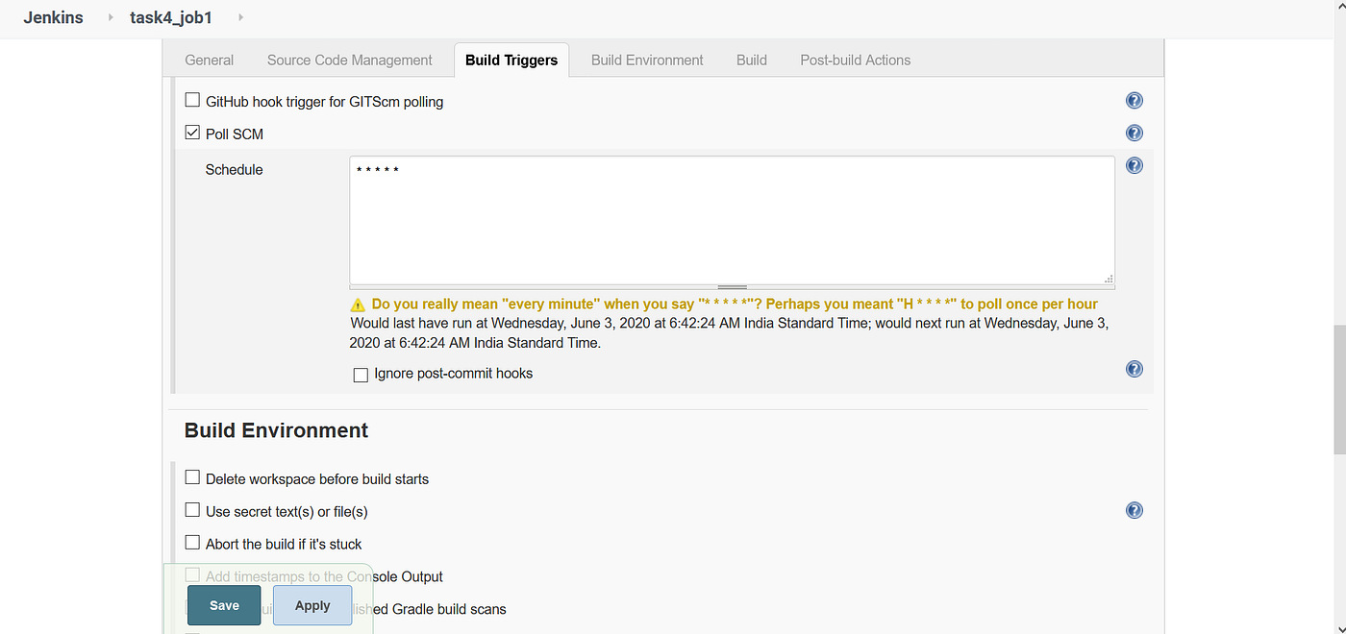Open help for GitHub hook trigger option

coord(1134,100)
